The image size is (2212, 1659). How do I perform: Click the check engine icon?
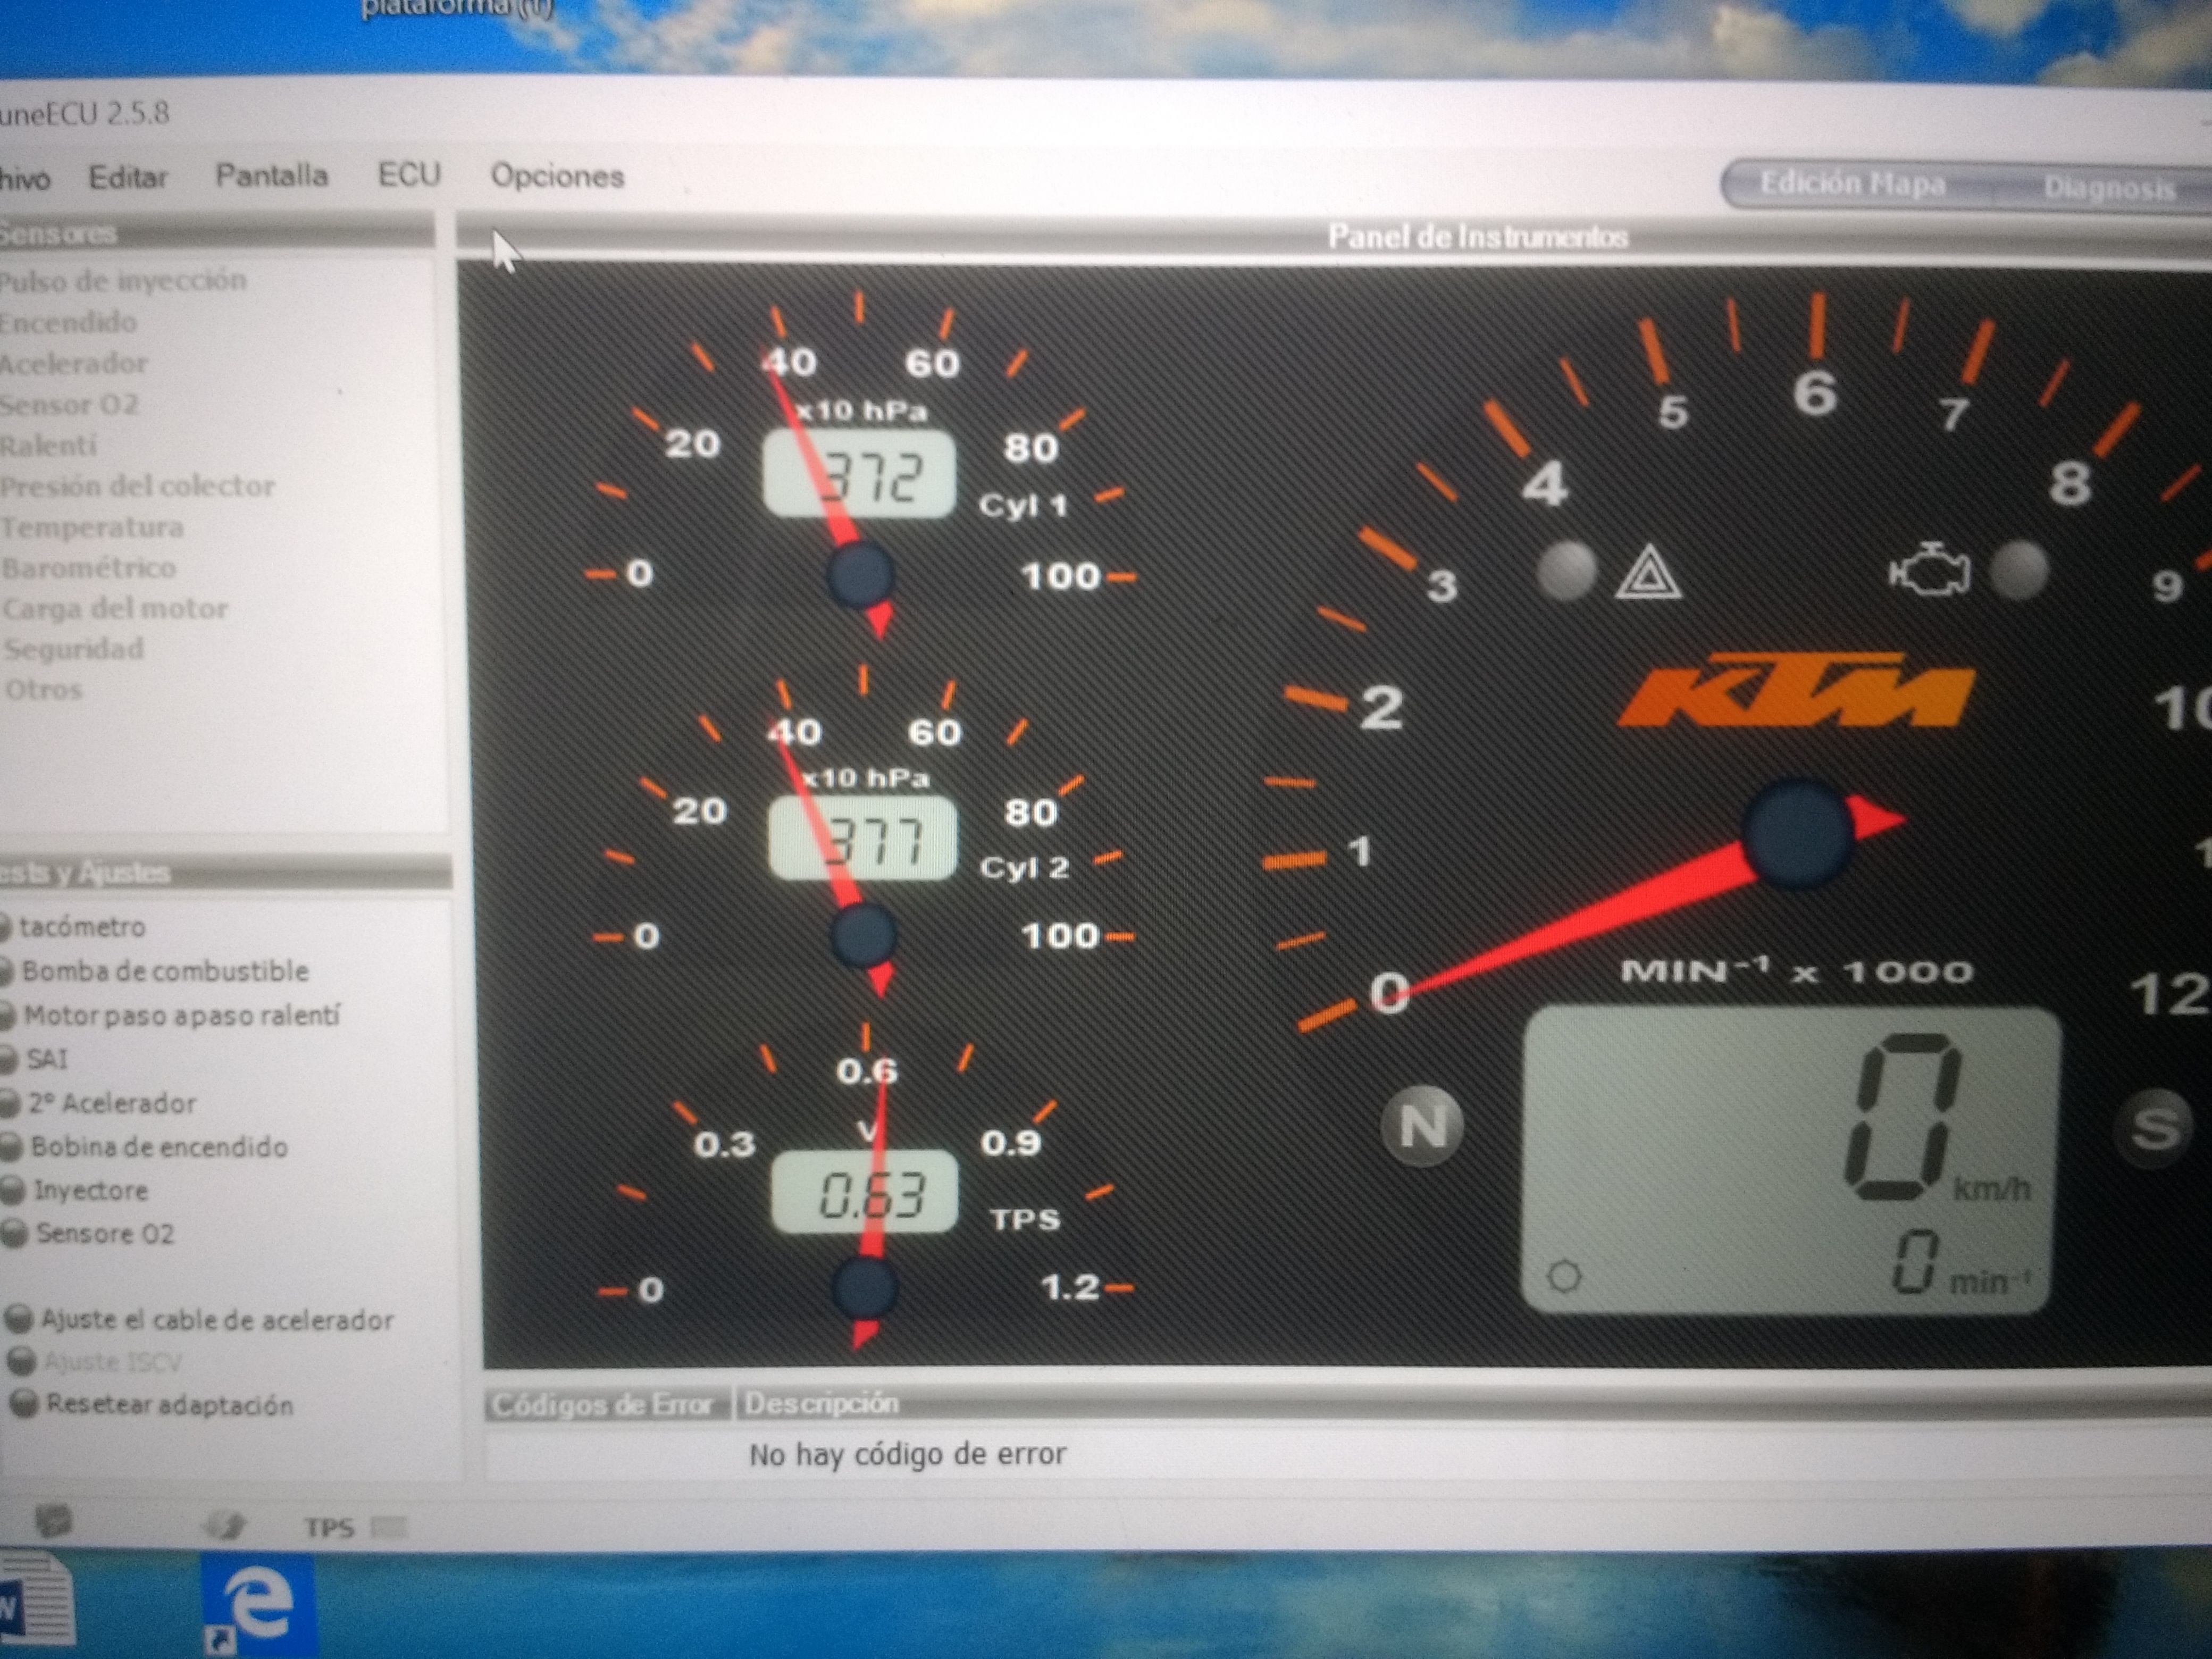point(1929,571)
